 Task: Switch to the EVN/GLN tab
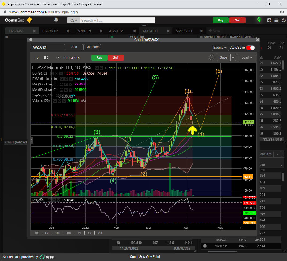[x=83, y=31]
